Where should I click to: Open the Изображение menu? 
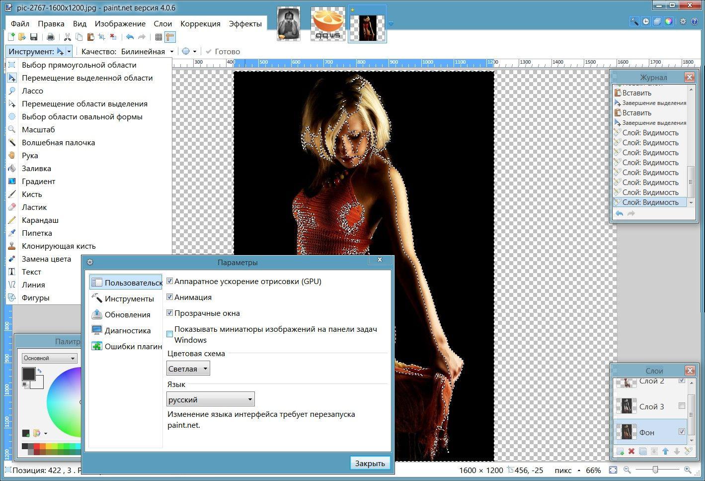pos(120,23)
